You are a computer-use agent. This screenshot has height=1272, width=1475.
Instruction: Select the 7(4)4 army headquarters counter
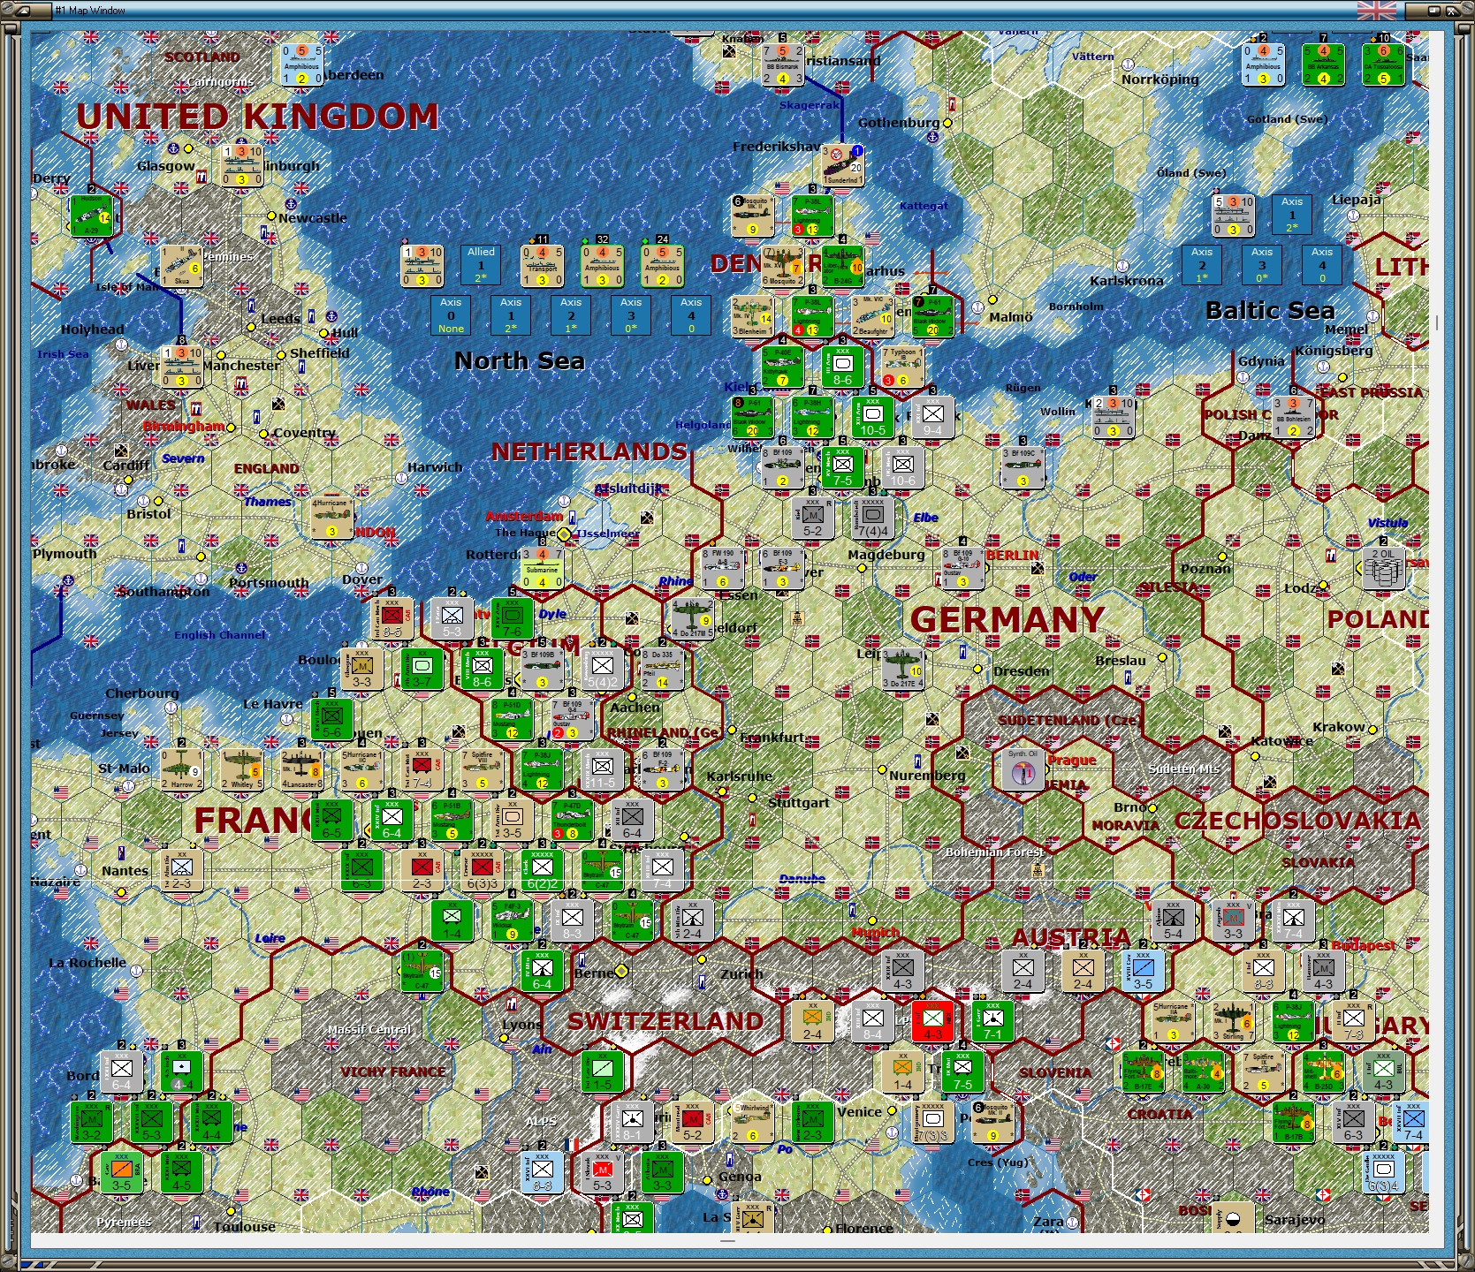click(872, 518)
